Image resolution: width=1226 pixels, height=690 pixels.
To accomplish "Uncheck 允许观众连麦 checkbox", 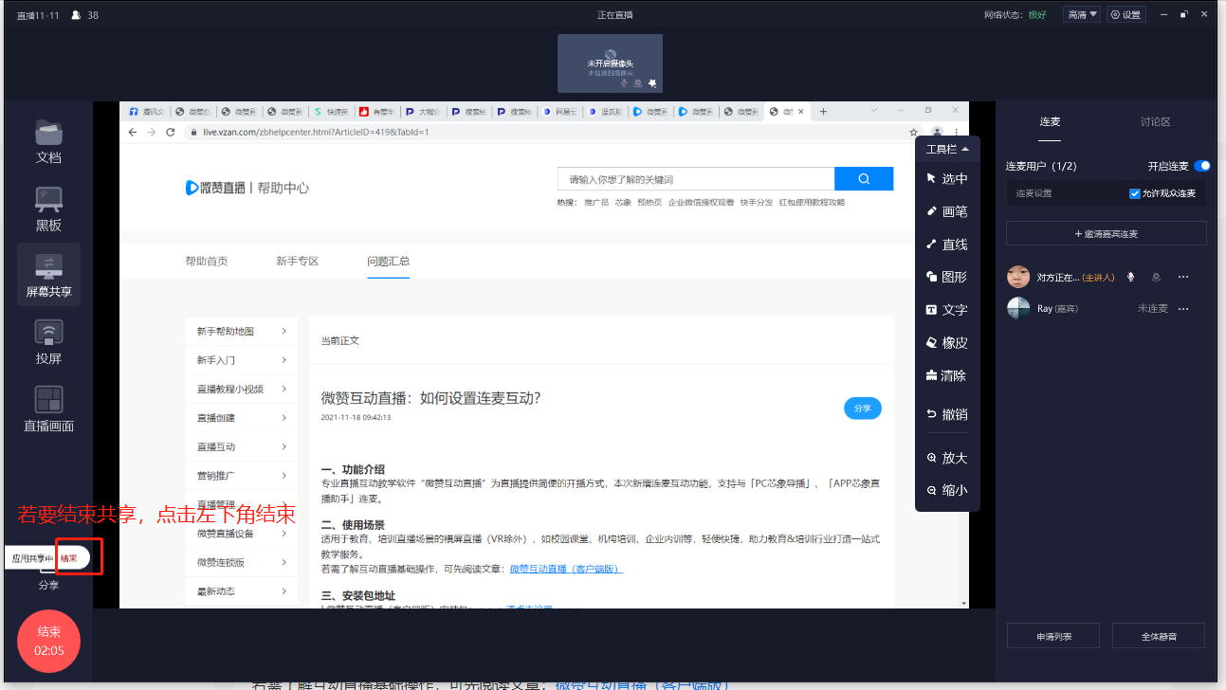I will (1135, 193).
